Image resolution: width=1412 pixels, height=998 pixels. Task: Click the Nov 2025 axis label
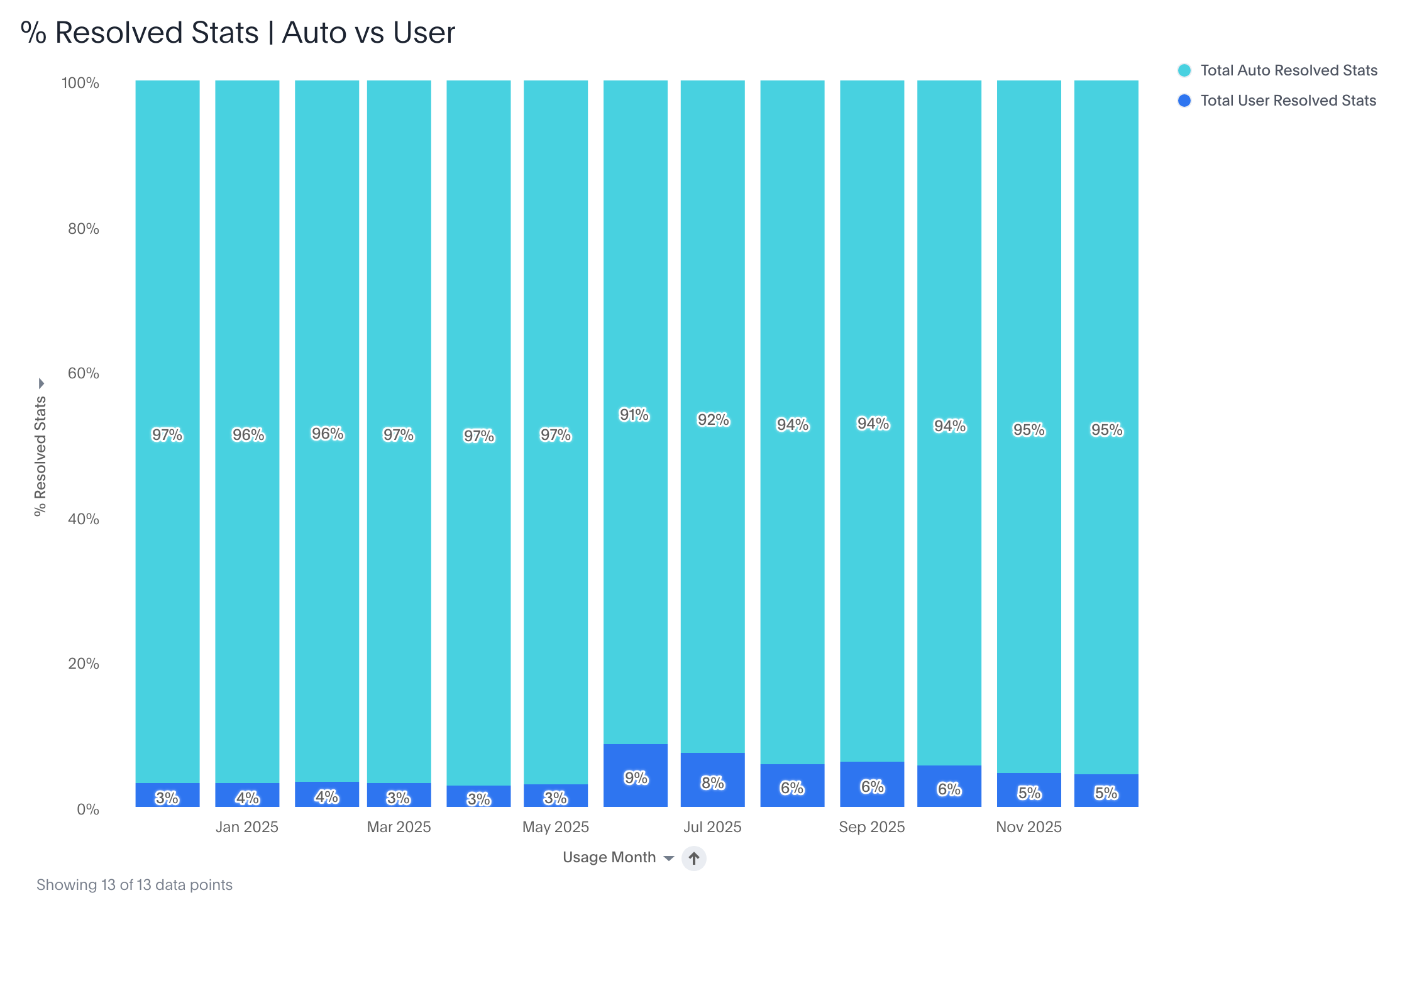1029,827
